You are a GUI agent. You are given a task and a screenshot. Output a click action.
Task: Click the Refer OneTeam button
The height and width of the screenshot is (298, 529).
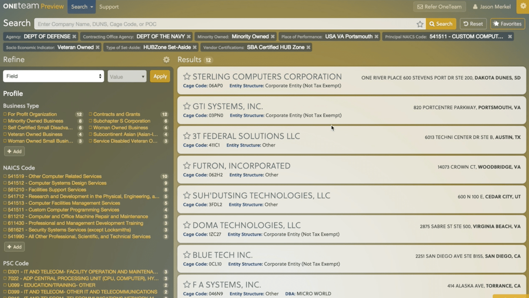[x=439, y=6]
